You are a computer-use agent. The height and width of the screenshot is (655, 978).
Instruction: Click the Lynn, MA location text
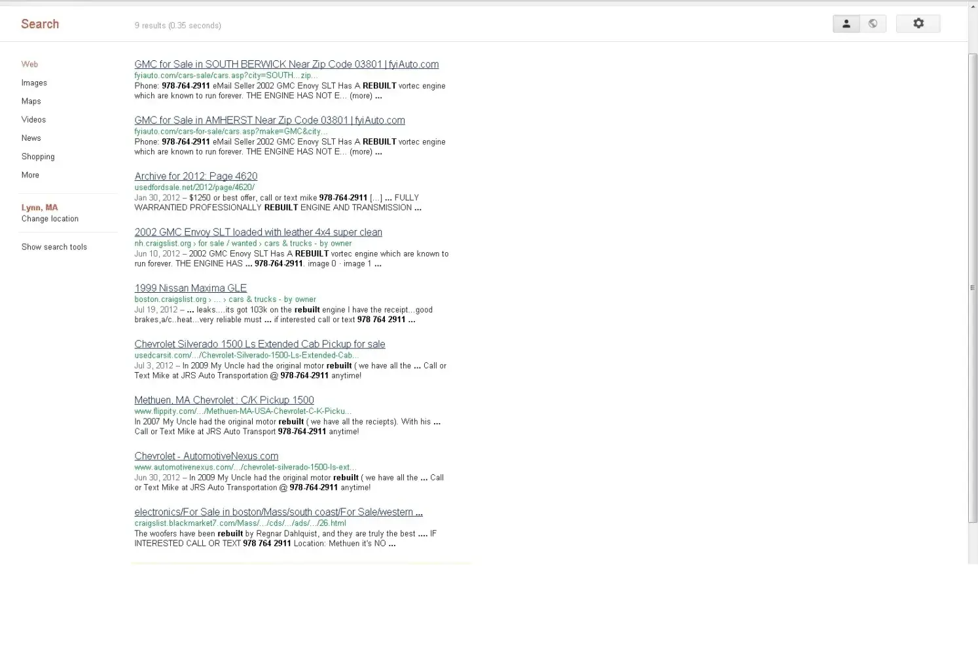point(39,208)
